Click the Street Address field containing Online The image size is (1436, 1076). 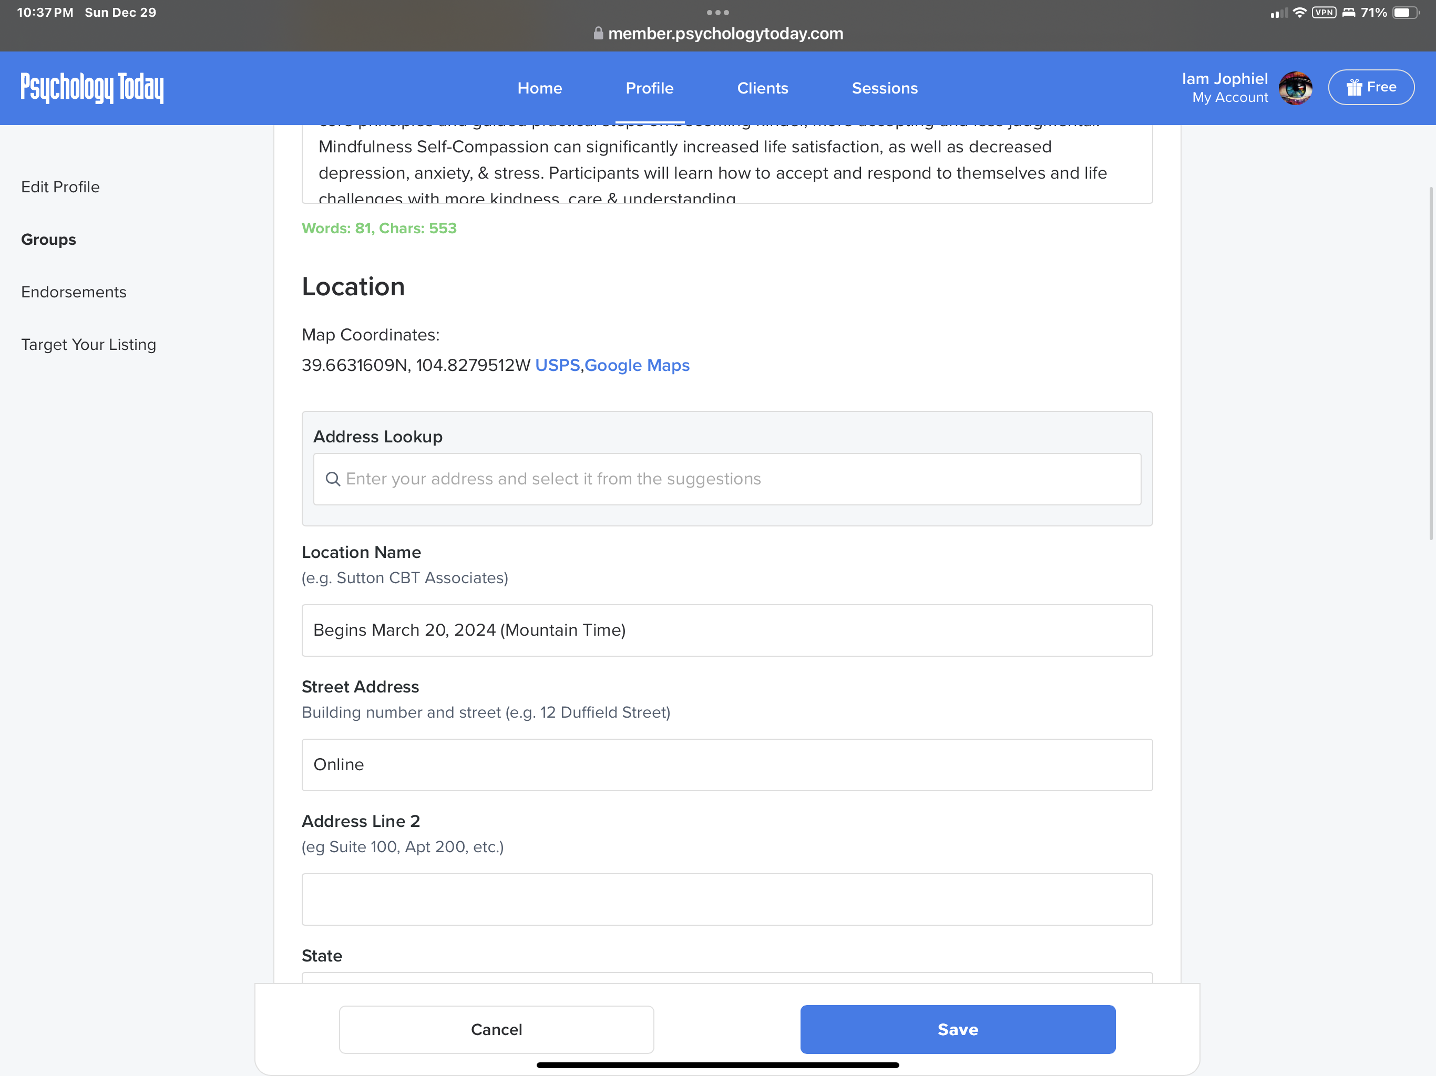click(726, 764)
